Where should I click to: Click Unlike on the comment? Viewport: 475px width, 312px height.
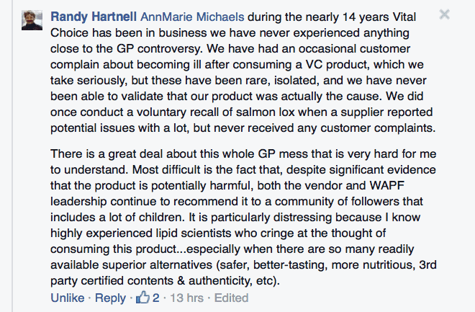click(x=67, y=298)
